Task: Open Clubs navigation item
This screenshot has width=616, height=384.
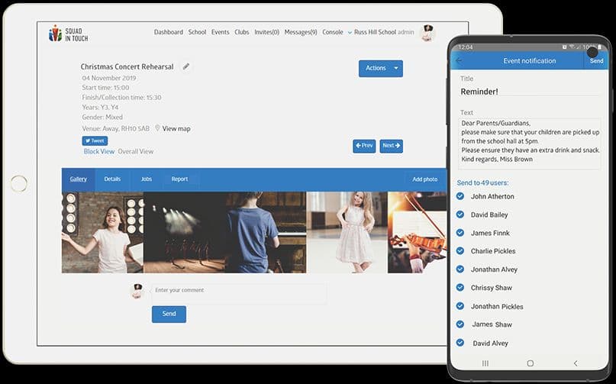Action: pos(242,32)
